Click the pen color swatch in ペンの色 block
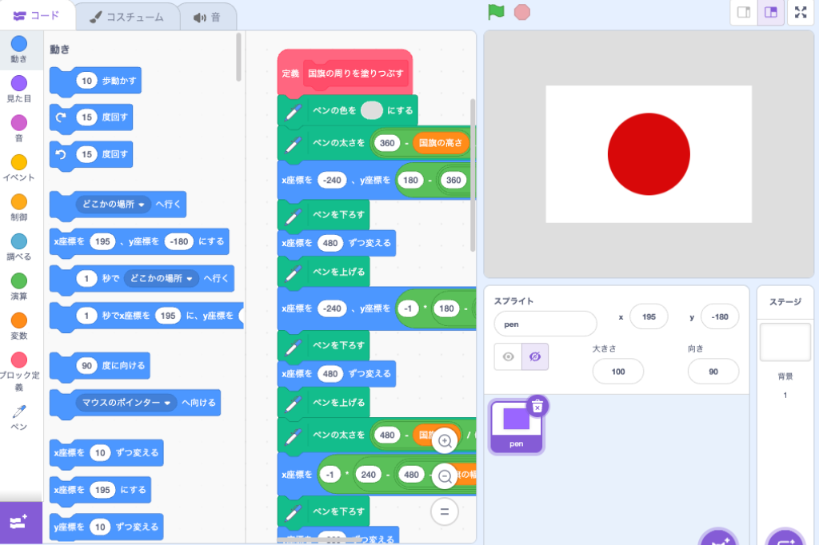The height and width of the screenshot is (545, 819). pos(371,110)
